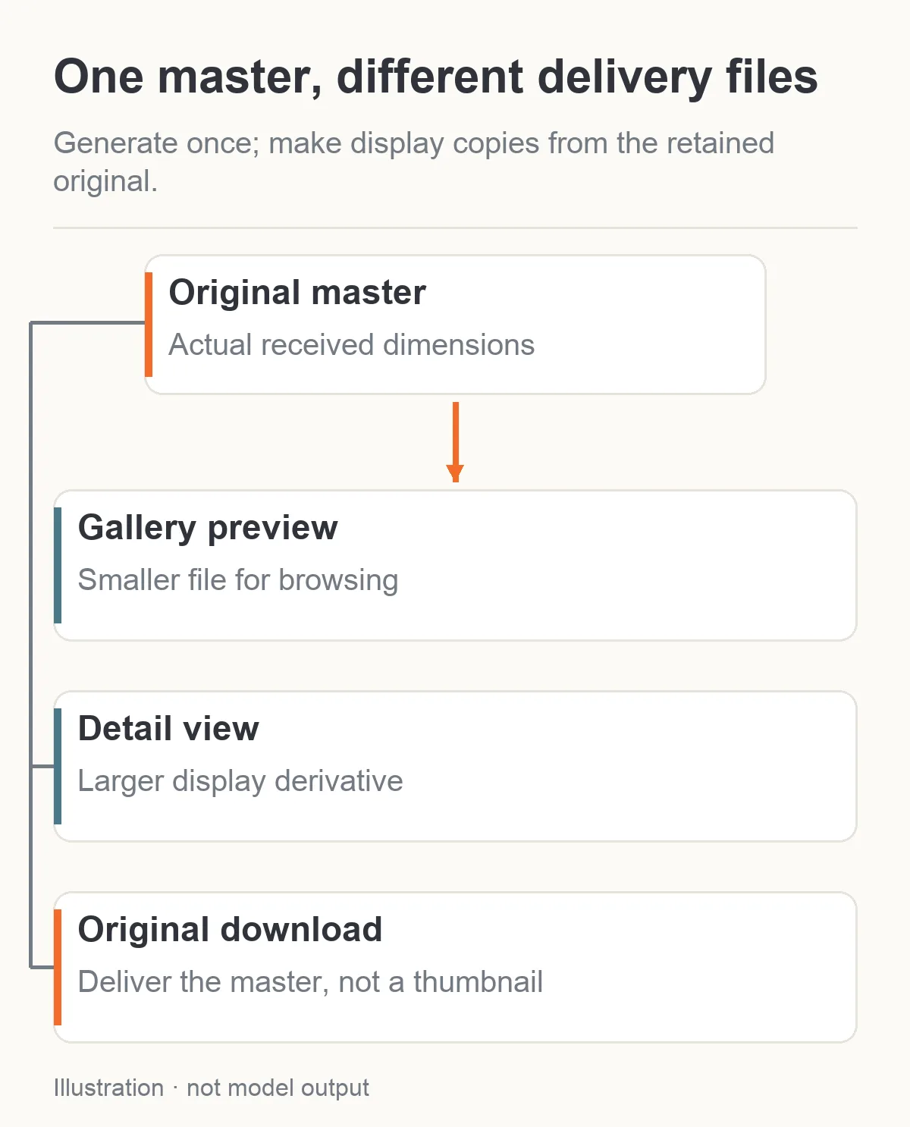Viewport: 910px width, 1127px height.
Task: Click the "Gallery preview" heading
Action: tap(208, 528)
